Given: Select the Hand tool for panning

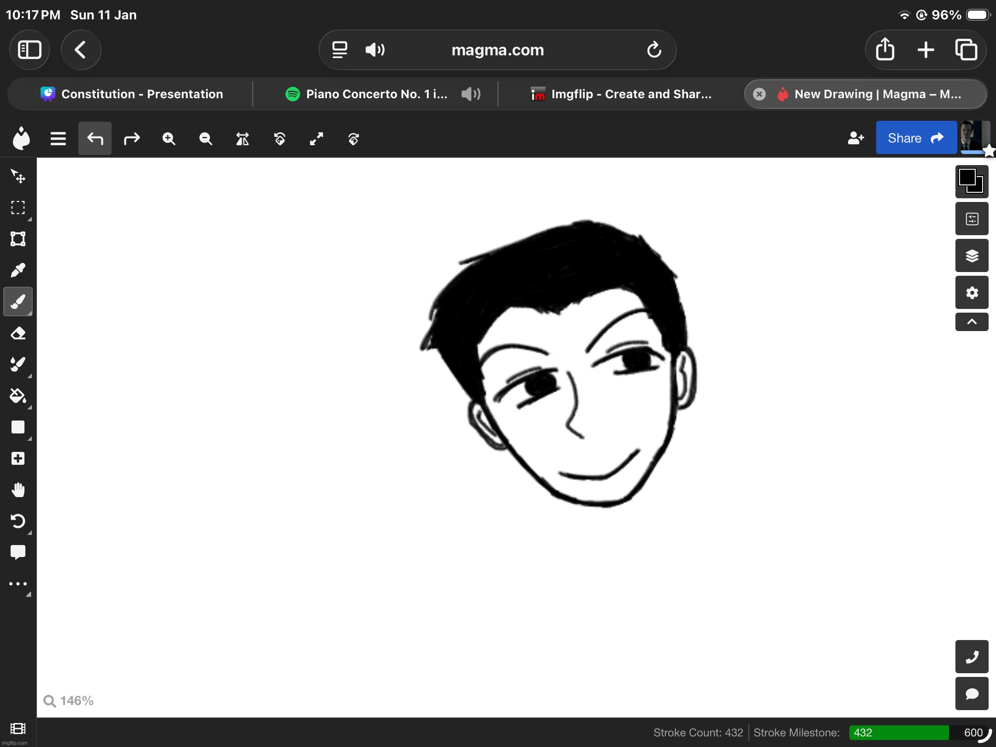Looking at the screenshot, I should (18, 489).
